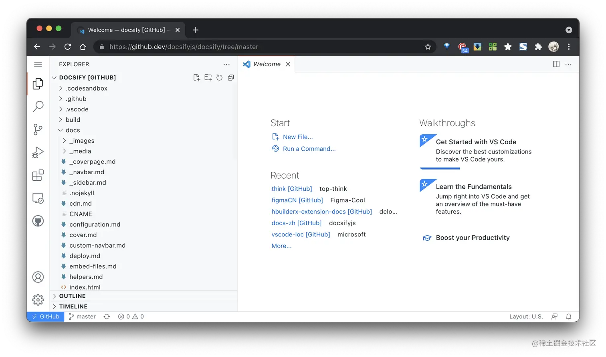Select the Welcome editor tab
Screen dimensions: 606x357
267,64
